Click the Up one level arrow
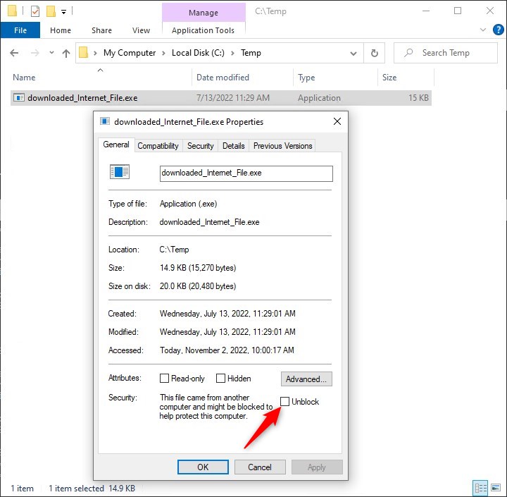This screenshot has width=507, height=497. coord(66,53)
